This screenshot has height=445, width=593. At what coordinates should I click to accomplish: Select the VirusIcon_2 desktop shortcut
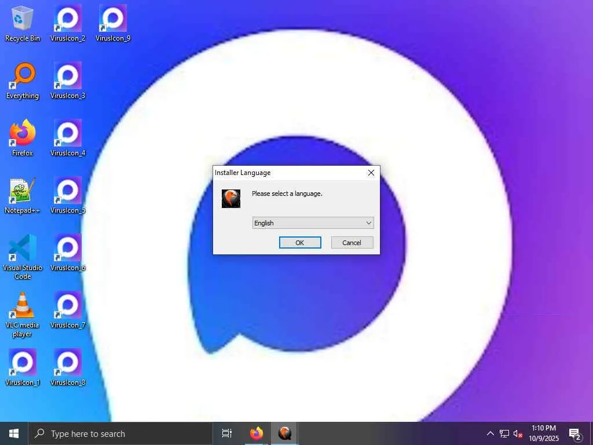tap(68, 23)
